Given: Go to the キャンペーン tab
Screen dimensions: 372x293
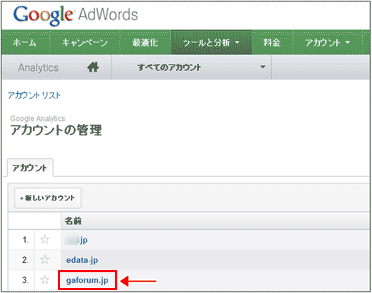Looking at the screenshot, I should (84, 42).
